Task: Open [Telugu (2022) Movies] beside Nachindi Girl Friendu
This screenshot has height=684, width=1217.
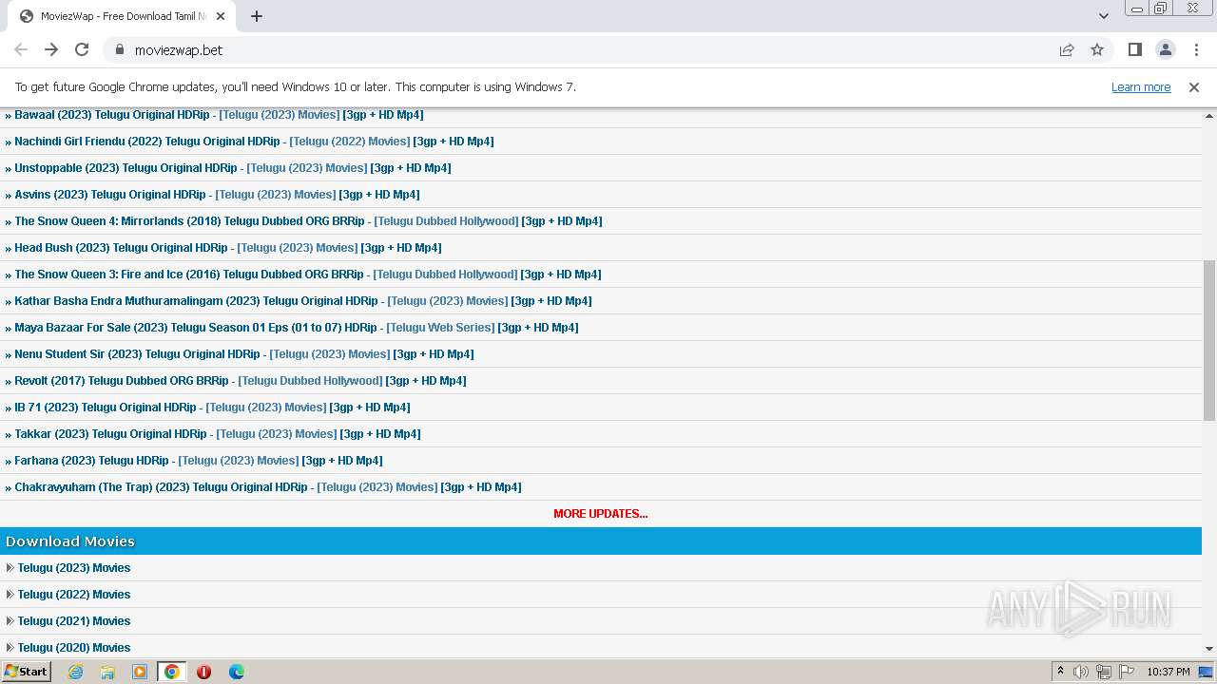Action: pyautogui.click(x=350, y=141)
